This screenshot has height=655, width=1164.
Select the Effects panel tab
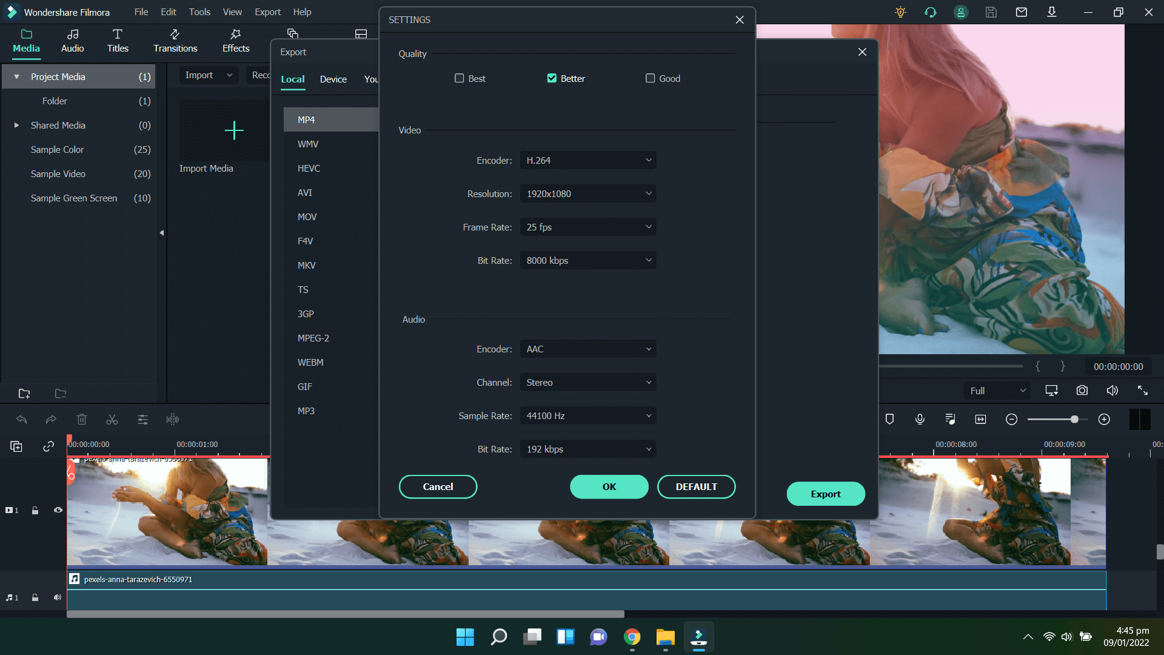tap(235, 40)
